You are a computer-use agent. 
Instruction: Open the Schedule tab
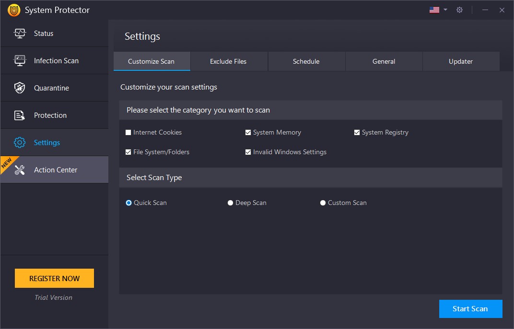306,61
